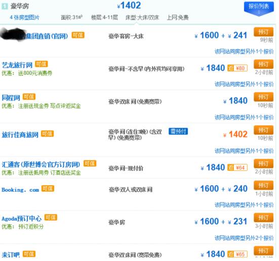Click 可信 badge next to 同程网
279x261 pixels.
click(29, 97)
